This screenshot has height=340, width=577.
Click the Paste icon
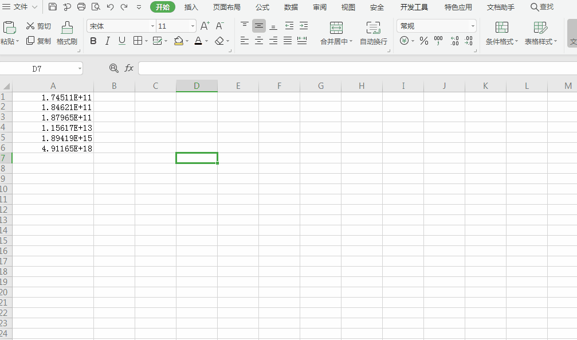click(x=9, y=28)
